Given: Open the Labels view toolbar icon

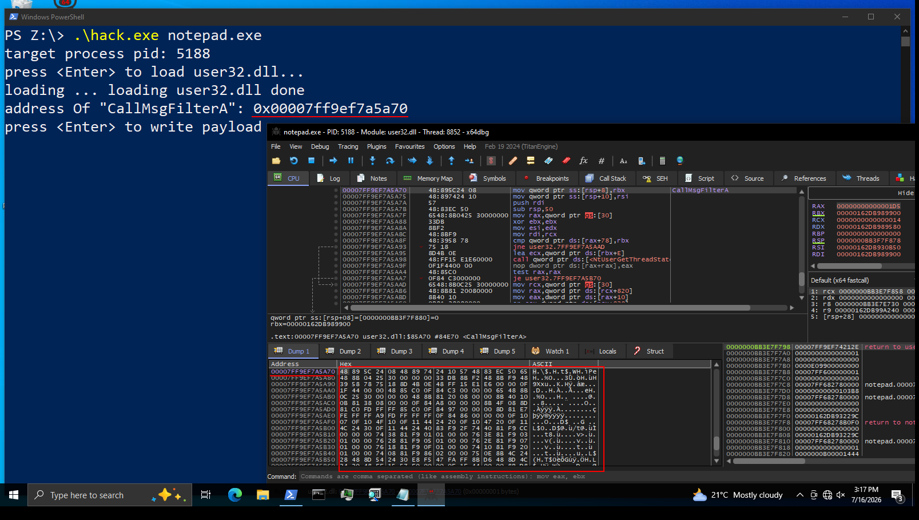Looking at the screenshot, I should (x=548, y=161).
